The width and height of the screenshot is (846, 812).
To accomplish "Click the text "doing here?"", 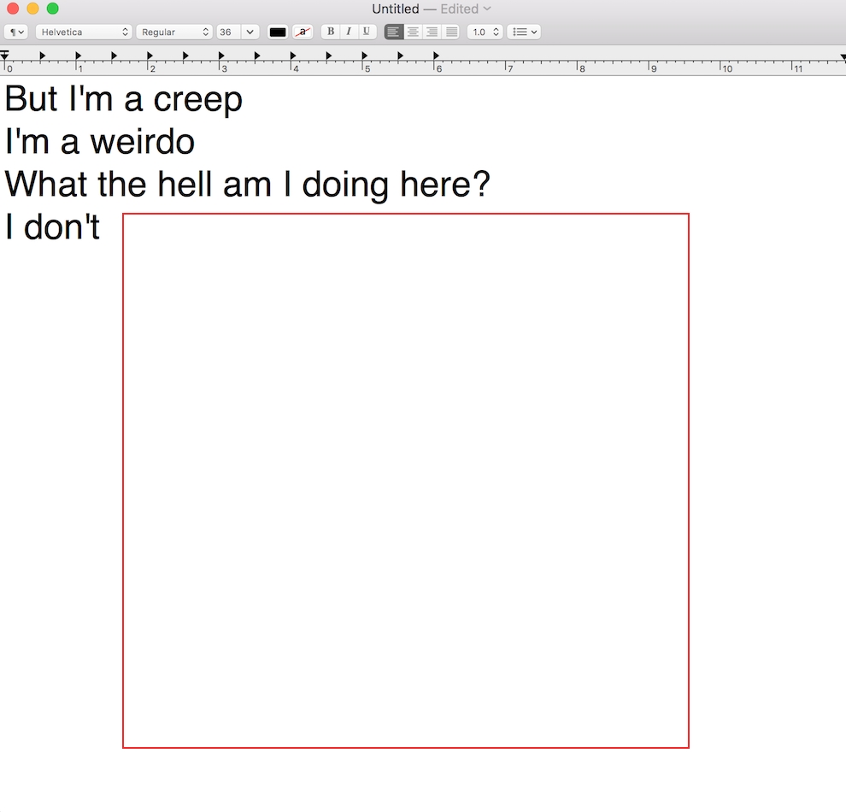I will pyautogui.click(x=396, y=186).
